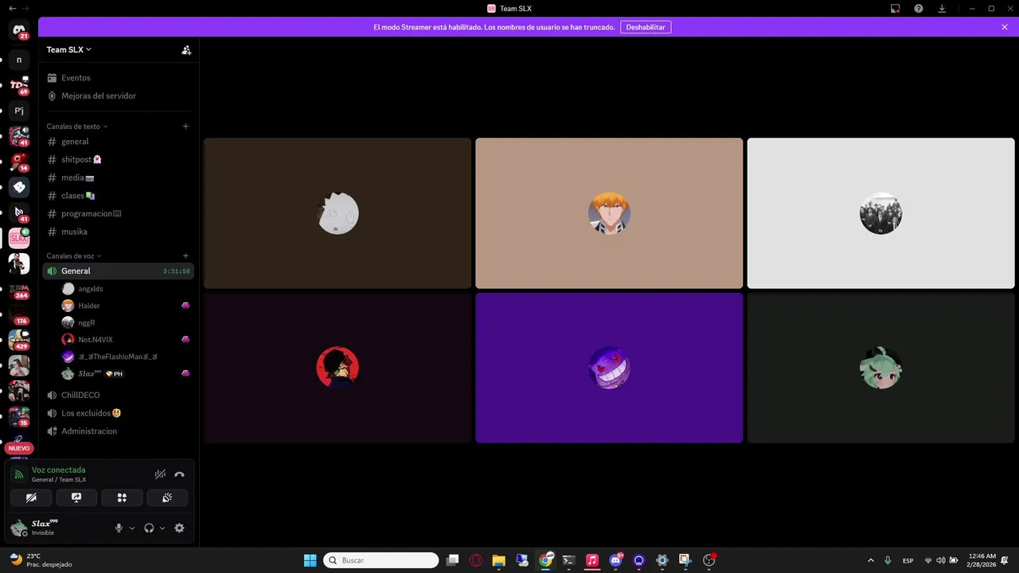Navigate back with title bar arrow

(12, 8)
